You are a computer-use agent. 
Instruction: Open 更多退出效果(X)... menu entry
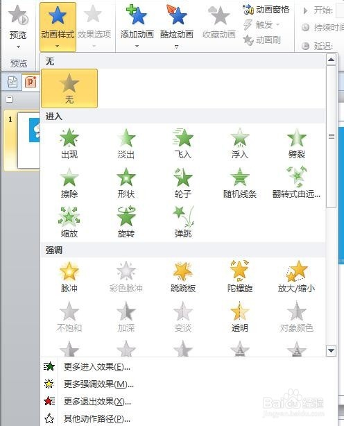(x=189, y=401)
